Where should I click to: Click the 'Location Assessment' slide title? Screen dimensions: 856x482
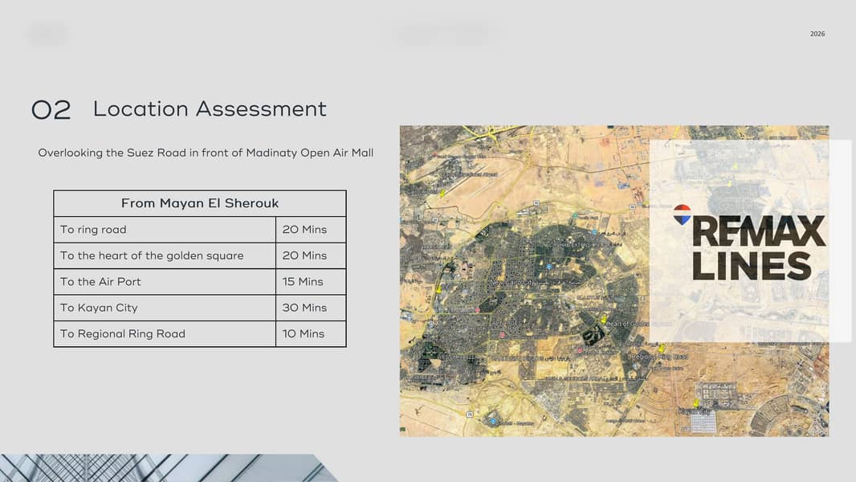[x=210, y=108]
